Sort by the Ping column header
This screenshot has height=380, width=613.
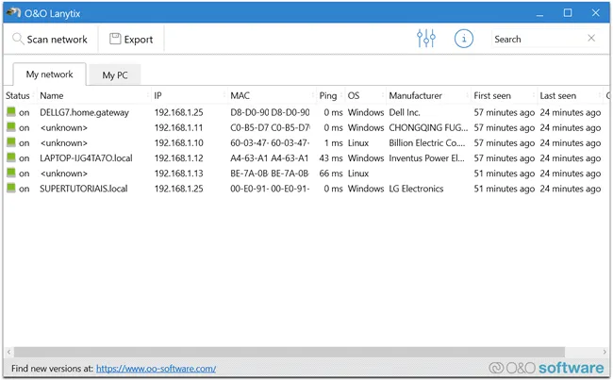tap(328, 95)
